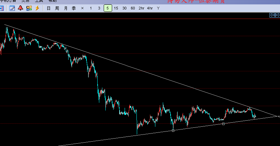Select quarterly (季) chart period

click(x=74, y=8)
